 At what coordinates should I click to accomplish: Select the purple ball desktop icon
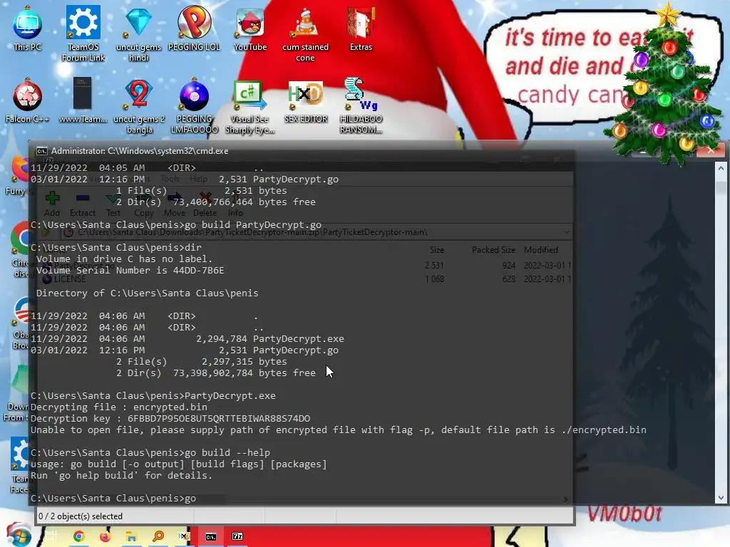pos(194,106)
